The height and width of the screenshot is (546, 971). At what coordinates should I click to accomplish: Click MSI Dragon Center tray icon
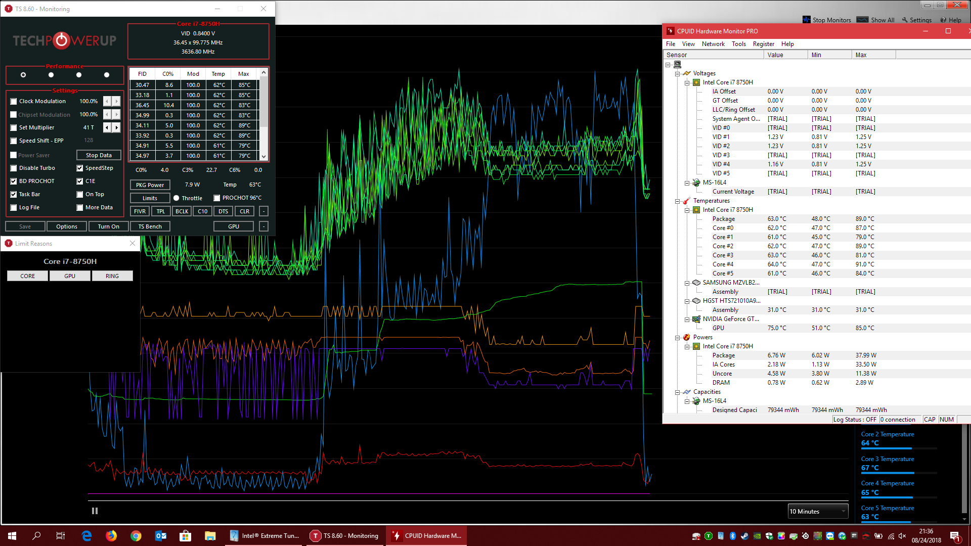click(866, 536)
